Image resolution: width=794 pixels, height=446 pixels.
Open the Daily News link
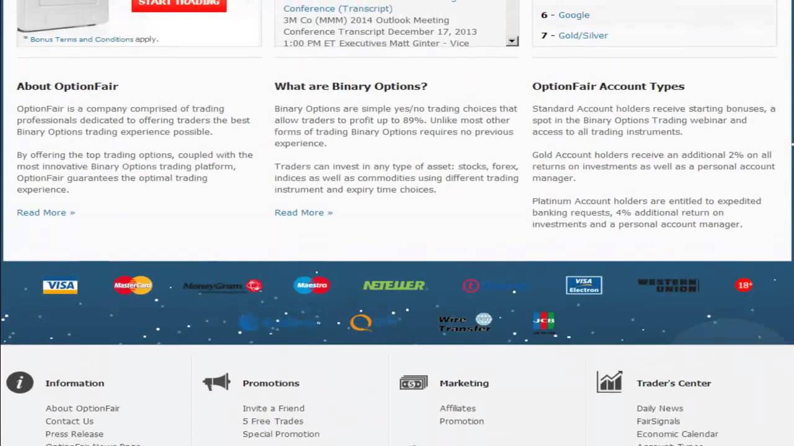pyautogui.click(x=660, y=408)
